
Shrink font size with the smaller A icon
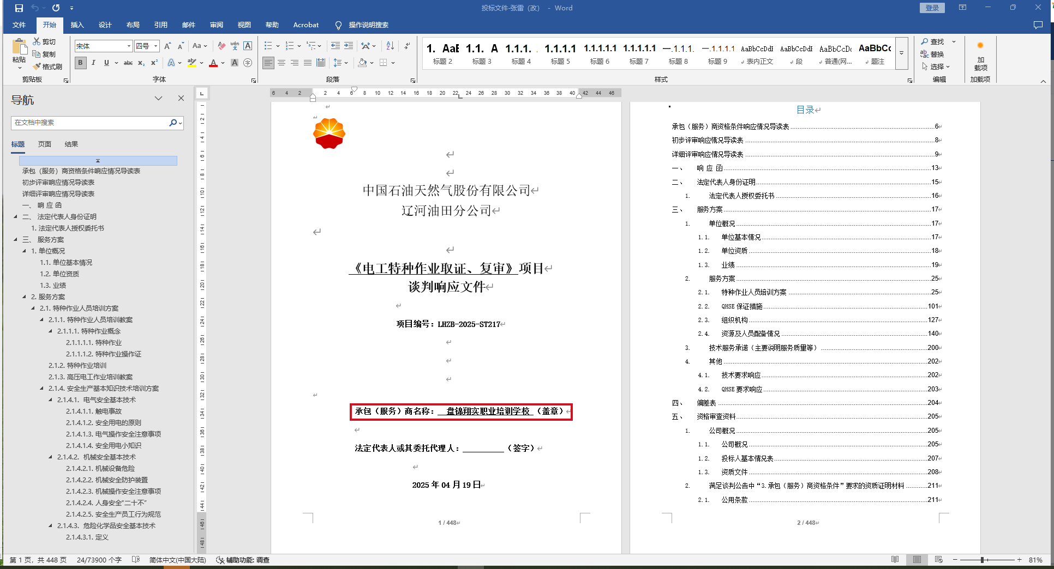point(181,46)
